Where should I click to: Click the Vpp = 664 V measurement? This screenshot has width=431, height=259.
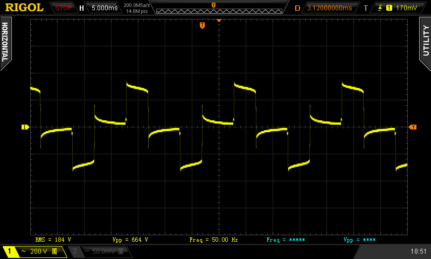pyautogui.click(x=130, y=239)
